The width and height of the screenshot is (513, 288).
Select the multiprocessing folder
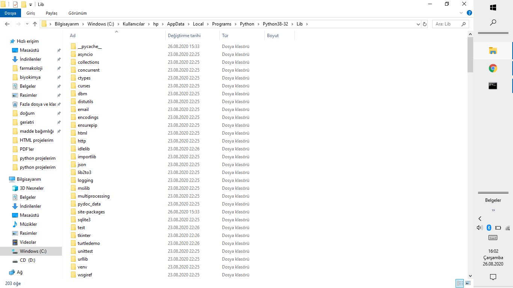[94, 196]
